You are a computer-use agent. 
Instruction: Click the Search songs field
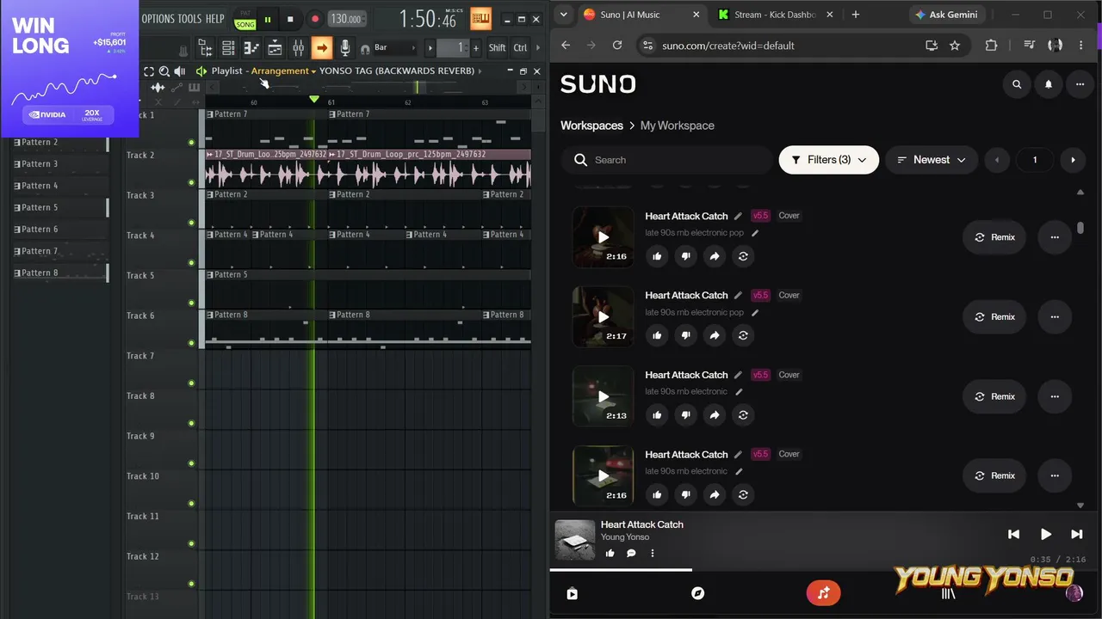click(668, 160)
